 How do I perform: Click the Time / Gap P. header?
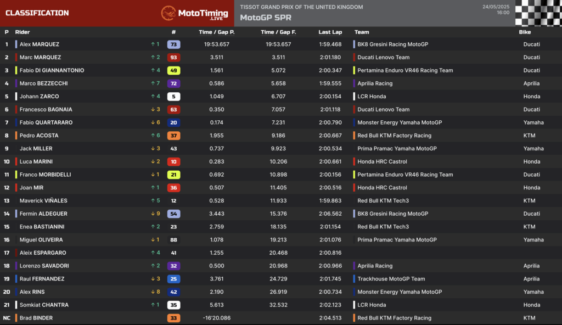click(216, 32)
